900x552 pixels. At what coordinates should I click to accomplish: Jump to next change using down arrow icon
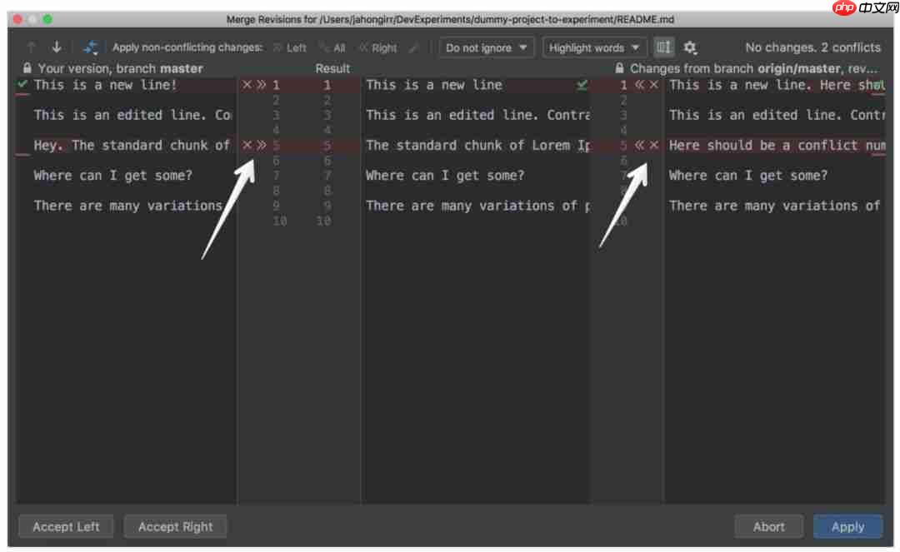57,47
